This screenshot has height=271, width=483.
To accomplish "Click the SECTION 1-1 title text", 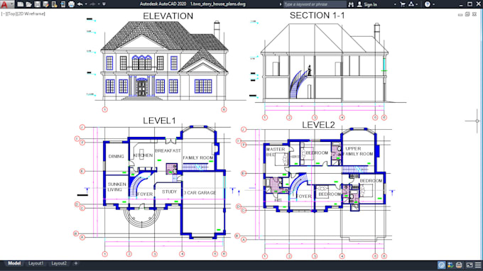I will [x=317, y=16].
